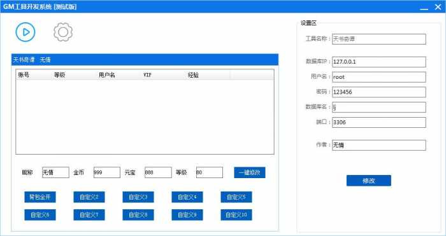
Task: Focus the 等级 input with 80
Action: 210,172
